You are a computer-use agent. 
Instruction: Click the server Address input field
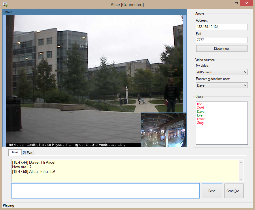coord(222,27)
